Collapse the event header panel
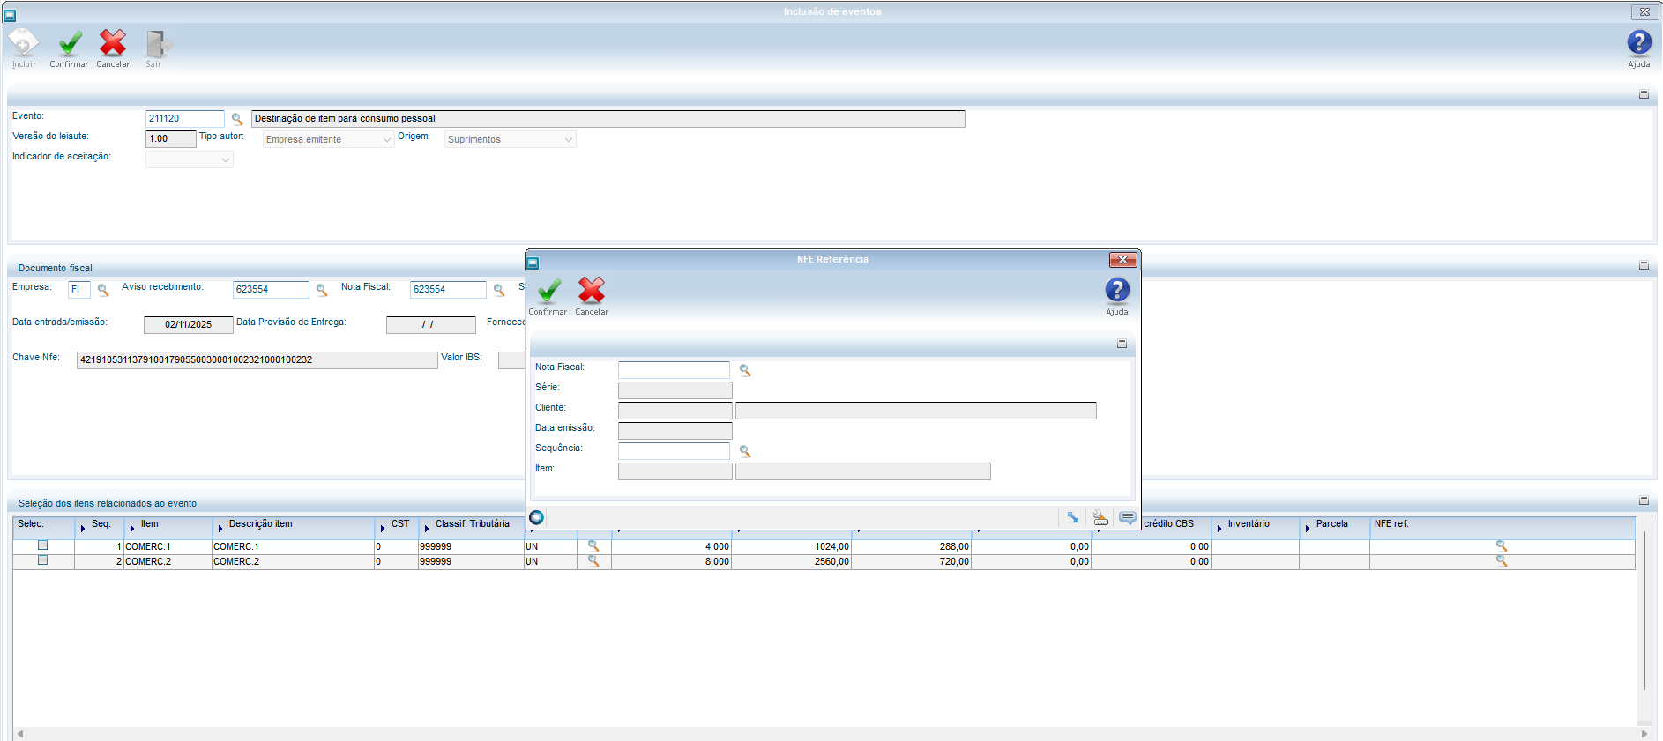The image size is (1663, 741). coord(1644,94)
